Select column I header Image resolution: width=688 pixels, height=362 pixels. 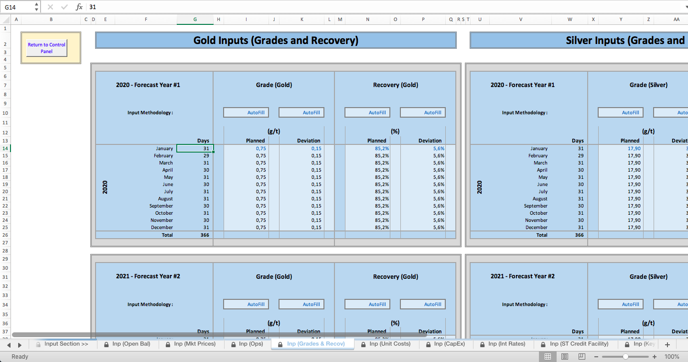[246, 20]
